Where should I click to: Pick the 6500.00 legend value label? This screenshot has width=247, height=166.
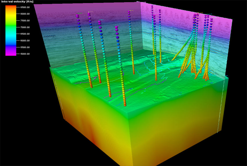(x=26, y=34)
